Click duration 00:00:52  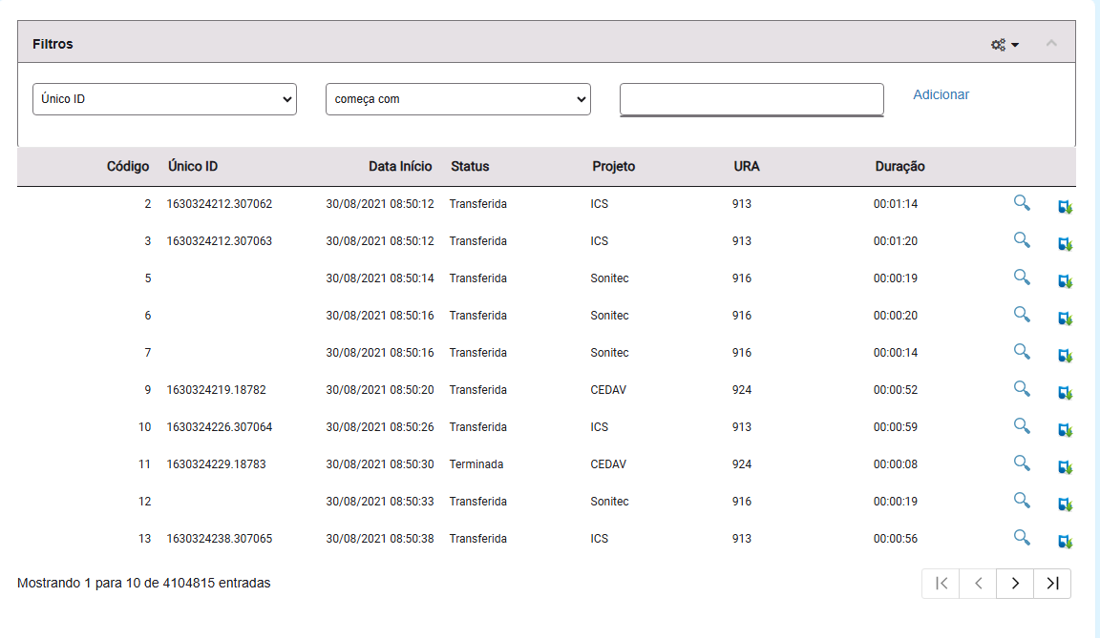pyautogui.click(x=896, y=390)
